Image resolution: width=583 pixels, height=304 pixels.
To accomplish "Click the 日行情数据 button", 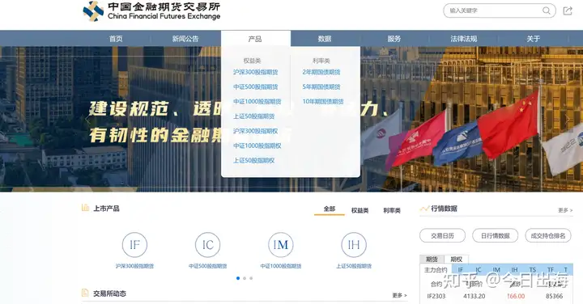I will click(496, 236).
